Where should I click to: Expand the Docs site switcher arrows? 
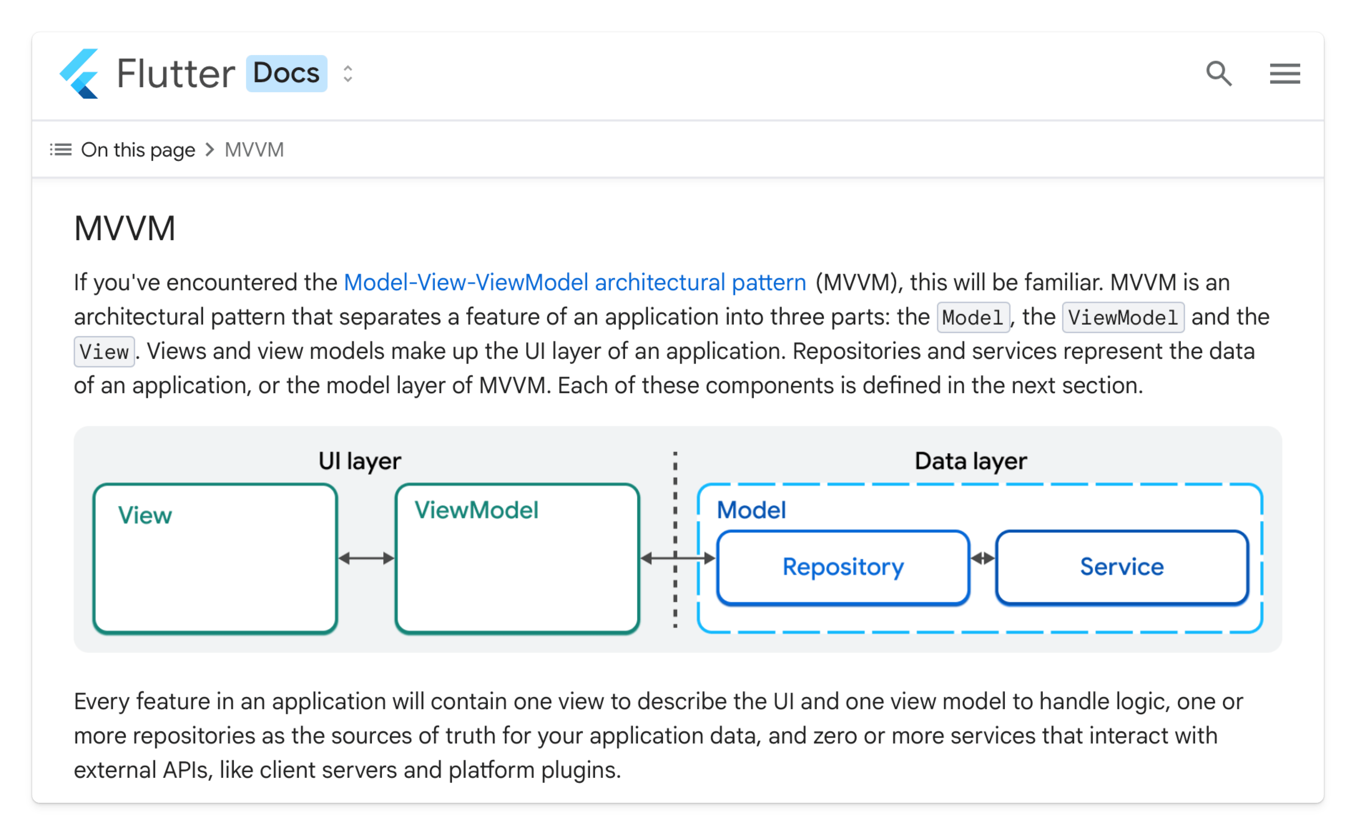[x=348, y=73]
